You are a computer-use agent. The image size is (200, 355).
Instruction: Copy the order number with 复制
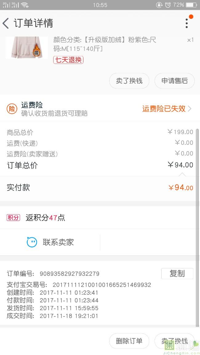coord(177,273)
